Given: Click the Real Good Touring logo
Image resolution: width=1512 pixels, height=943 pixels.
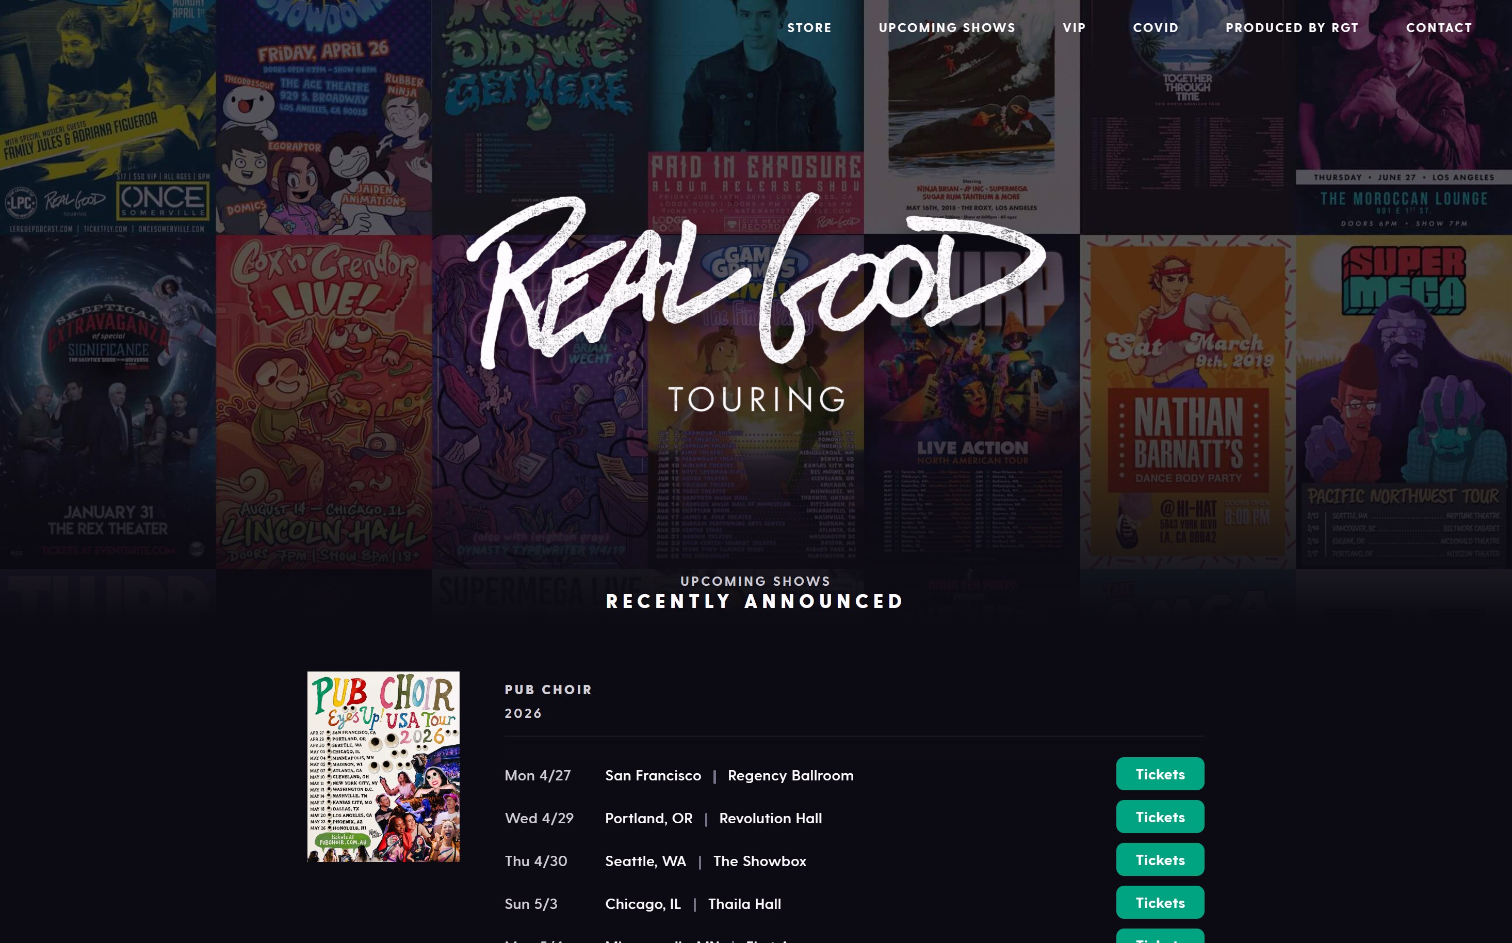Looking at the screenshot, I should pyautogui.click(x=756, y=302).
